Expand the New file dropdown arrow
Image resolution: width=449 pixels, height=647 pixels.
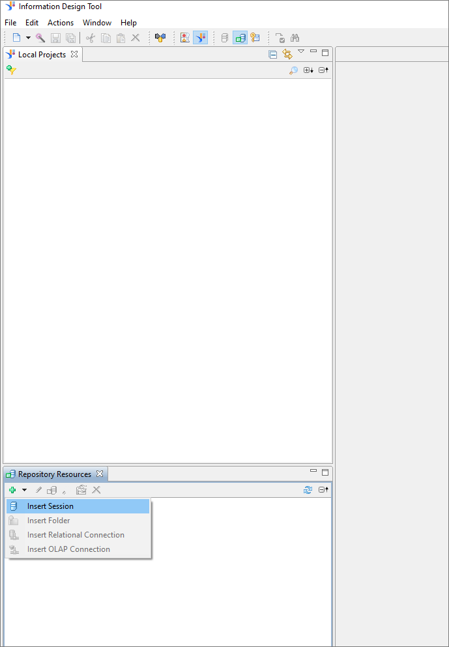tap(28, 38)
